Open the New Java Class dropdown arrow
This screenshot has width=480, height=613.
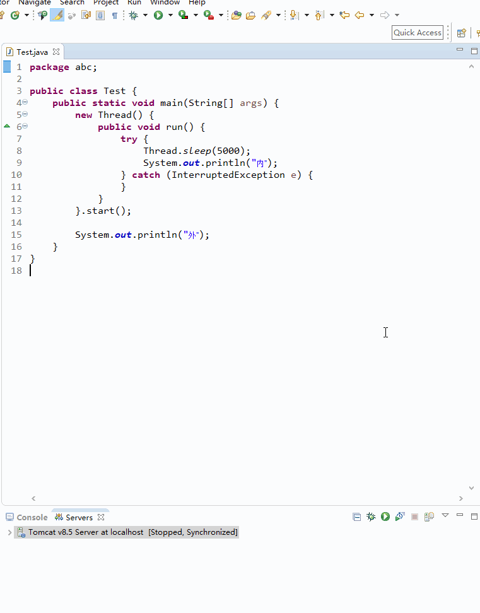26,15
